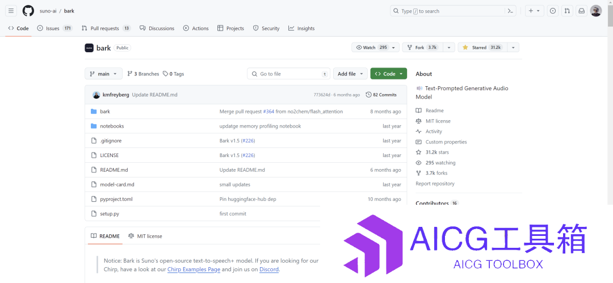Click the bark breadcrumb link
Screen dimensions: 613x283
tap(69, 11)
